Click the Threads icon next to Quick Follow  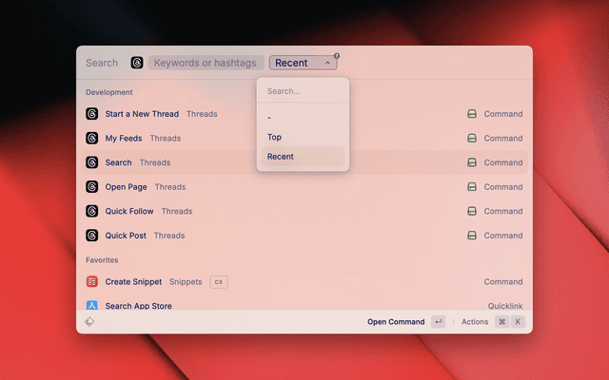click(92, 211)
